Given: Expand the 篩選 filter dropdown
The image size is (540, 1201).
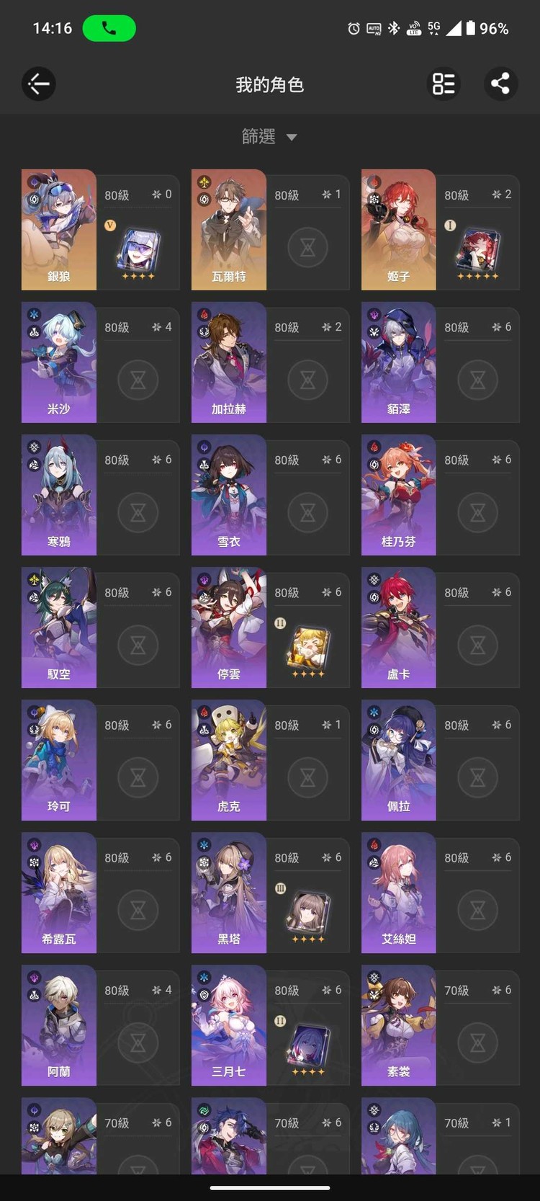Looking at the screenshot, I should tap(270, 136).
